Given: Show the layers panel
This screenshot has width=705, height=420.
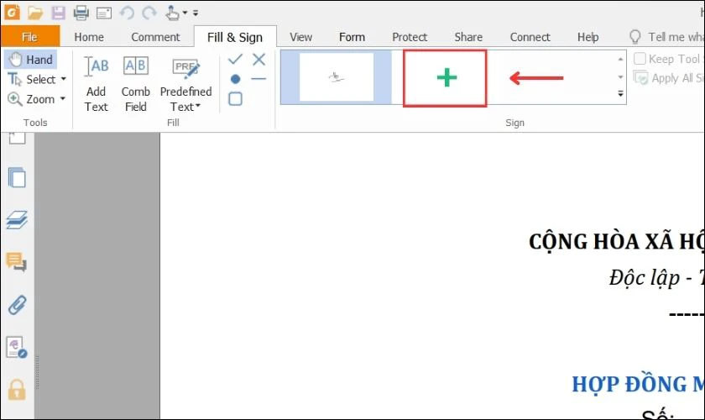Looking at the screenshot, I should (17, 220).
